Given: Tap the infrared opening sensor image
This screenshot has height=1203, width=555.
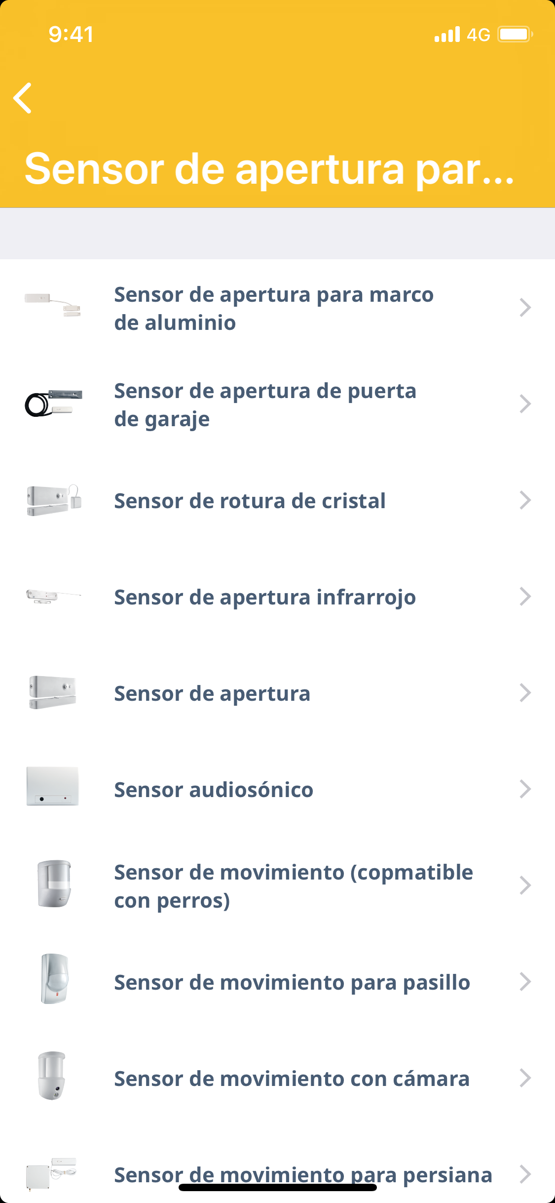Looking at the screenshot, I should tap(53, 596).
